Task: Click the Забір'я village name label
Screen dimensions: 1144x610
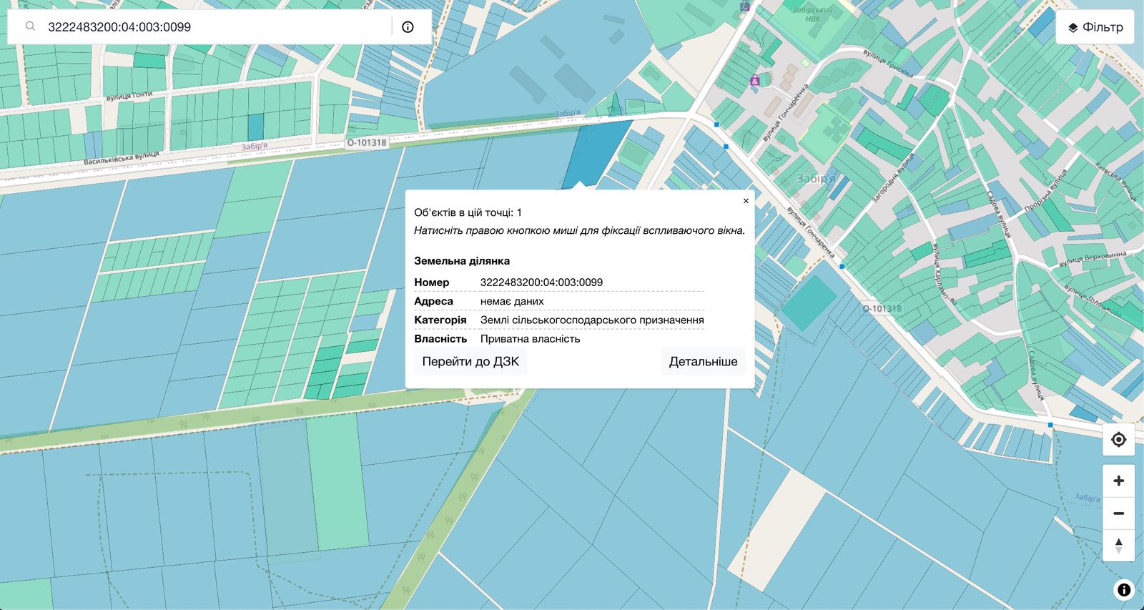Action: (815, 178)
